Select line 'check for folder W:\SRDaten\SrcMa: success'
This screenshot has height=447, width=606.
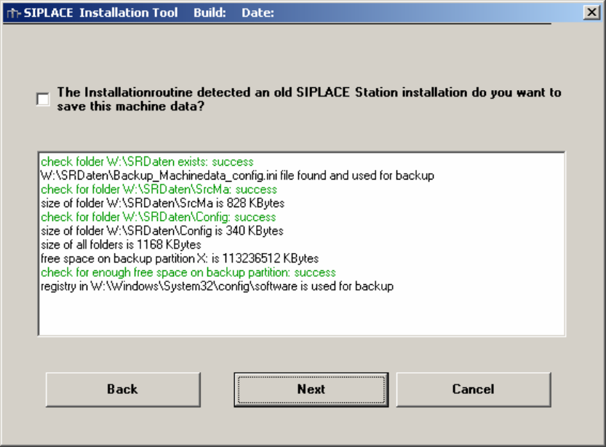point(159,190)
